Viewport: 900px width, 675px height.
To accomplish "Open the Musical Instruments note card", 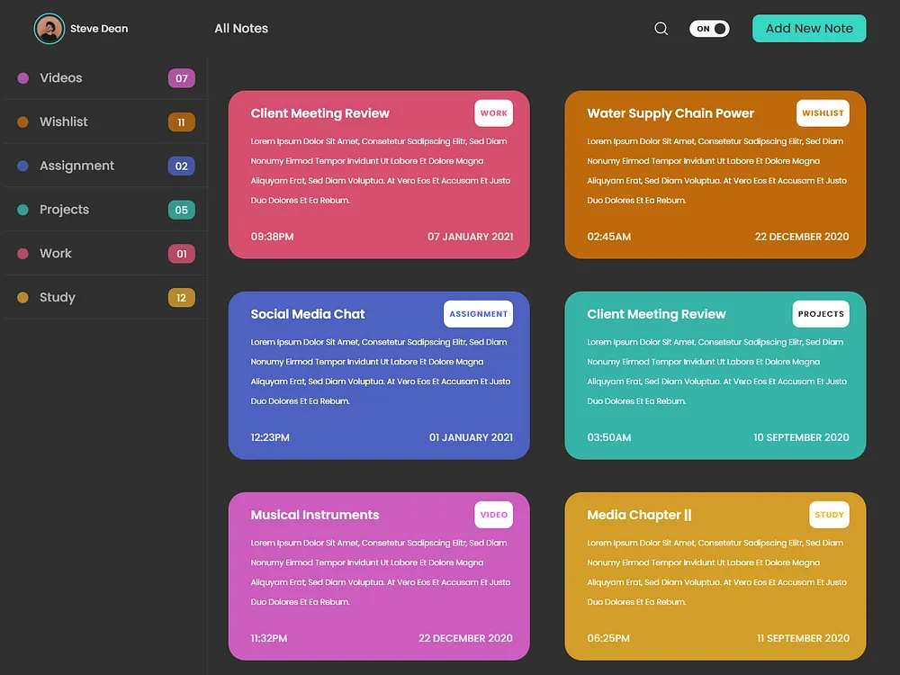I will point(378,576).
